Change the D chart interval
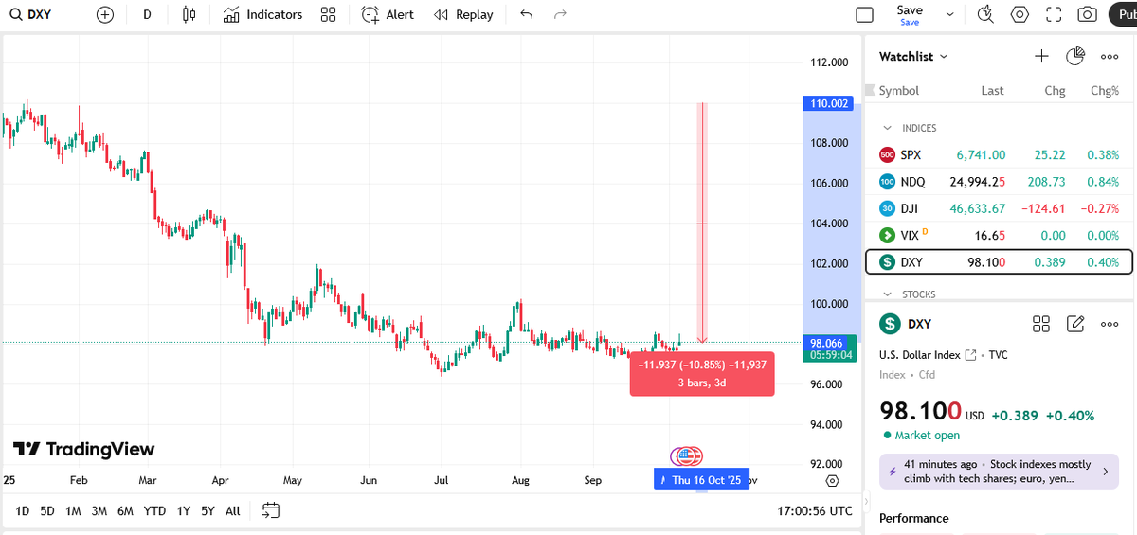The width and height of the screenshot is (1137, 535). 147,14
